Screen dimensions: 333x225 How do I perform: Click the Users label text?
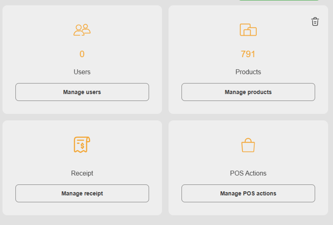[x=82, y=72]
